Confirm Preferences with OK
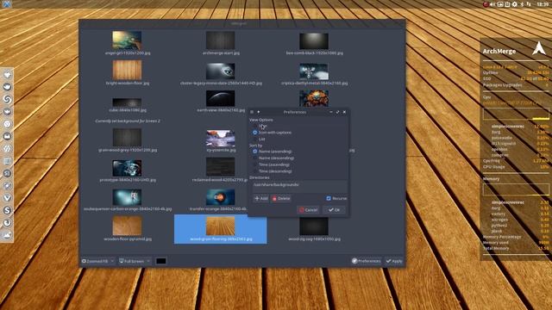The image size is (552, 310). click(334, 210)
